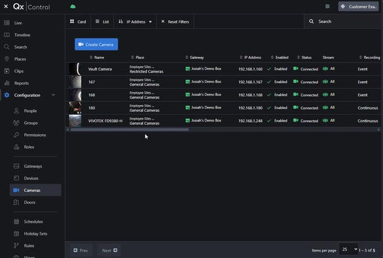Select the Vault Camera name

pyautogui.click(x=100, y=69)
